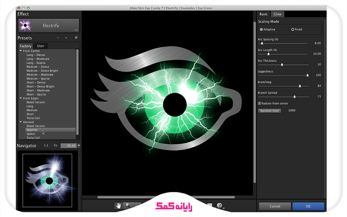
Task: Click the Branch Spread value 73
Action: pos(319,96)
